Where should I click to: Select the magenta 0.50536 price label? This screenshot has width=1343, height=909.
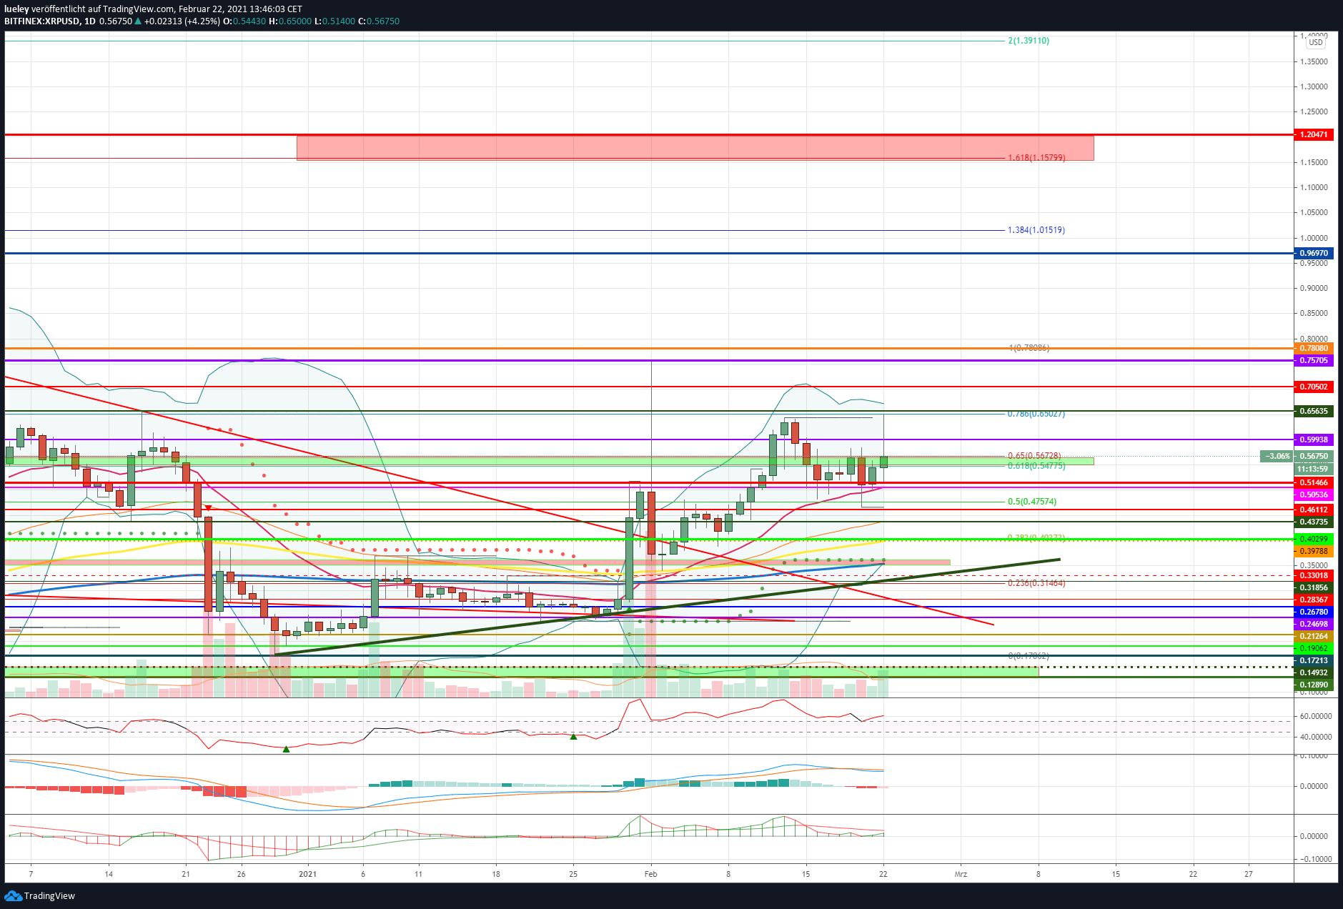1314,495
